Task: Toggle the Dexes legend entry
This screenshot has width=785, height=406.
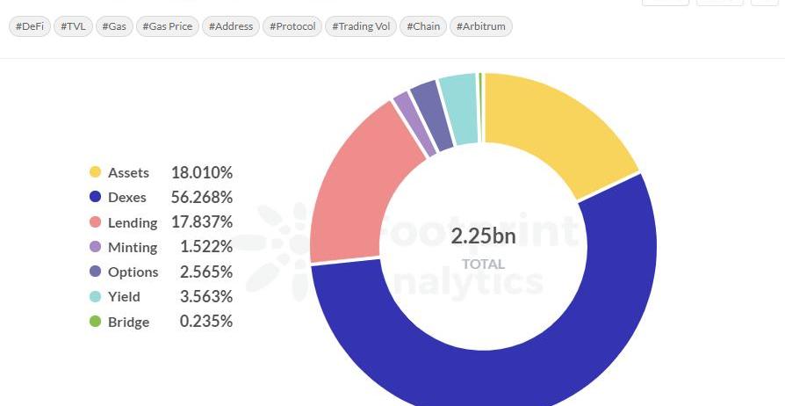Action: (126, 198)
